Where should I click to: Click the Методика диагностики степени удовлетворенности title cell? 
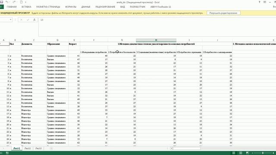[156, 44]
